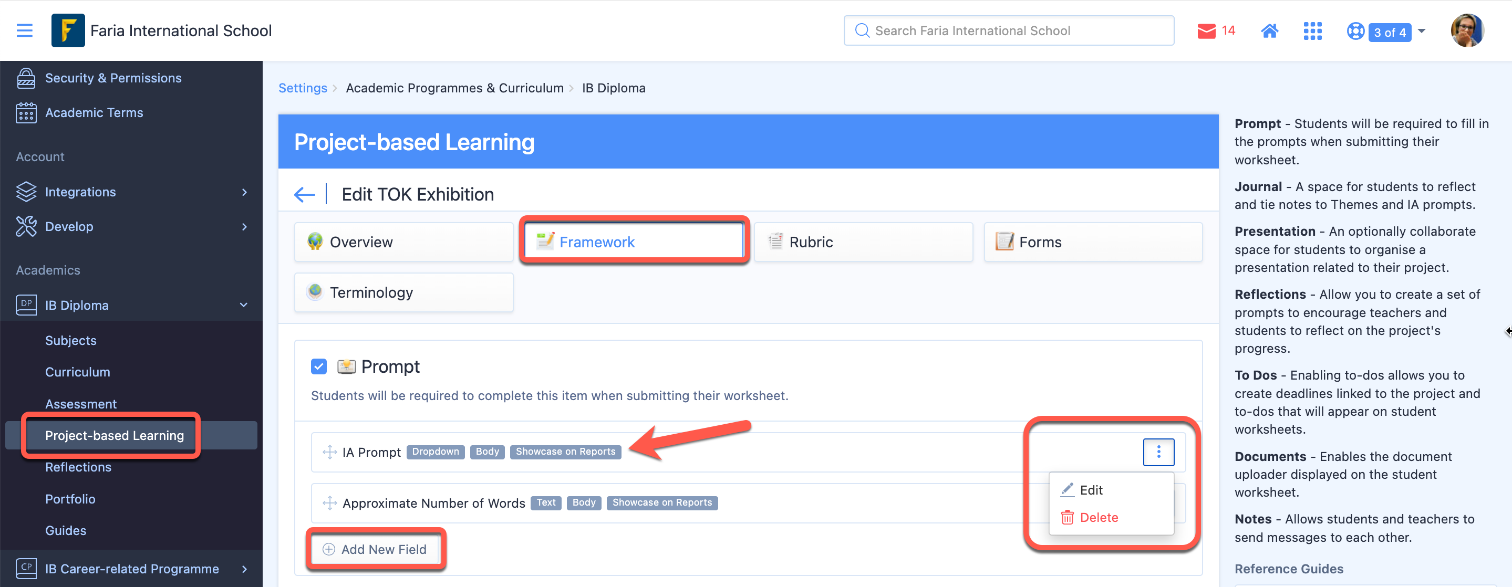Click the IB Diploma breadcrumb
Screen dimensions: 1512x587
614,88
